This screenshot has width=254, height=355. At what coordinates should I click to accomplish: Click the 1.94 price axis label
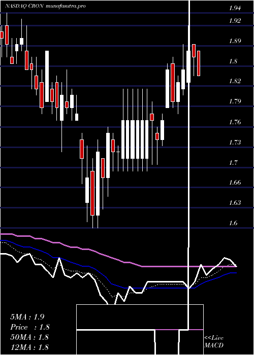click(x=235, y=9)
